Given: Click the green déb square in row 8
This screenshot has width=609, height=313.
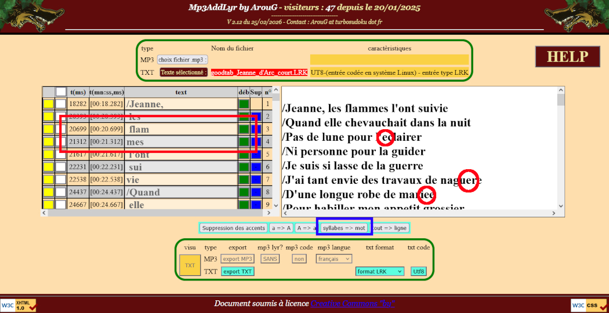Looking at the screenshot, I should [x=244, y=192].
